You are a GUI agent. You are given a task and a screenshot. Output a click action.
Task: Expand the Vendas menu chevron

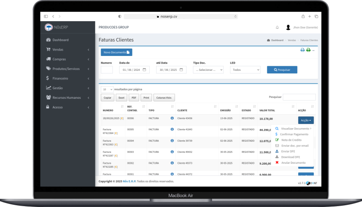tap(88, 50)
